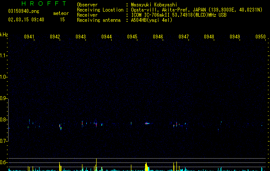Screen dimensions: 270x171
Task: Click the 0945 time marker
Action: point(132,36)
